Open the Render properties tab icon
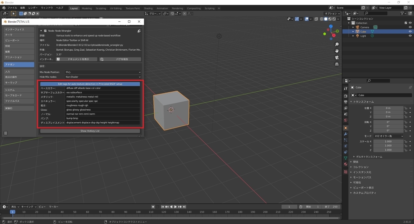This screenshot has width=414, height=224. 346,95
